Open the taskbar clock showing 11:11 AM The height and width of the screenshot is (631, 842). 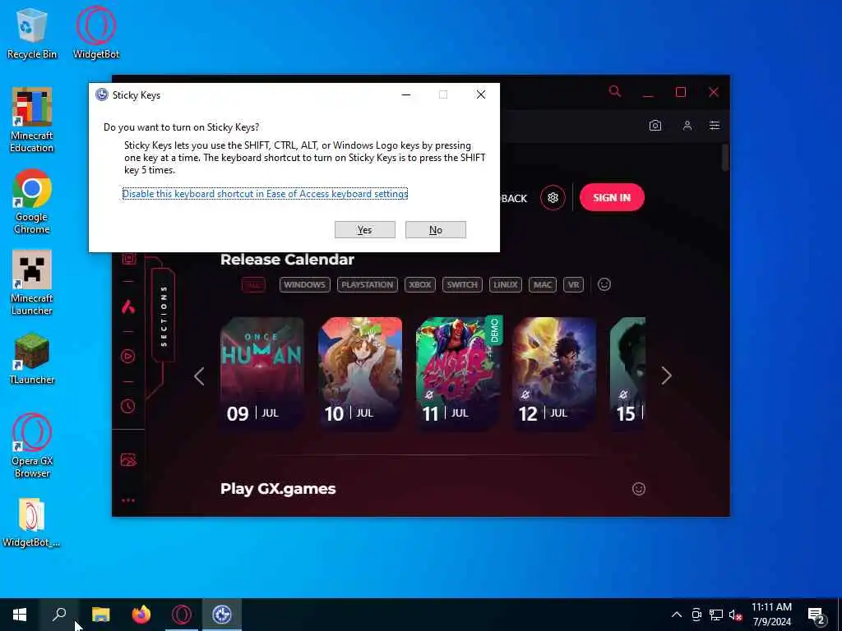pyautogui.click(x=771, y=615)
